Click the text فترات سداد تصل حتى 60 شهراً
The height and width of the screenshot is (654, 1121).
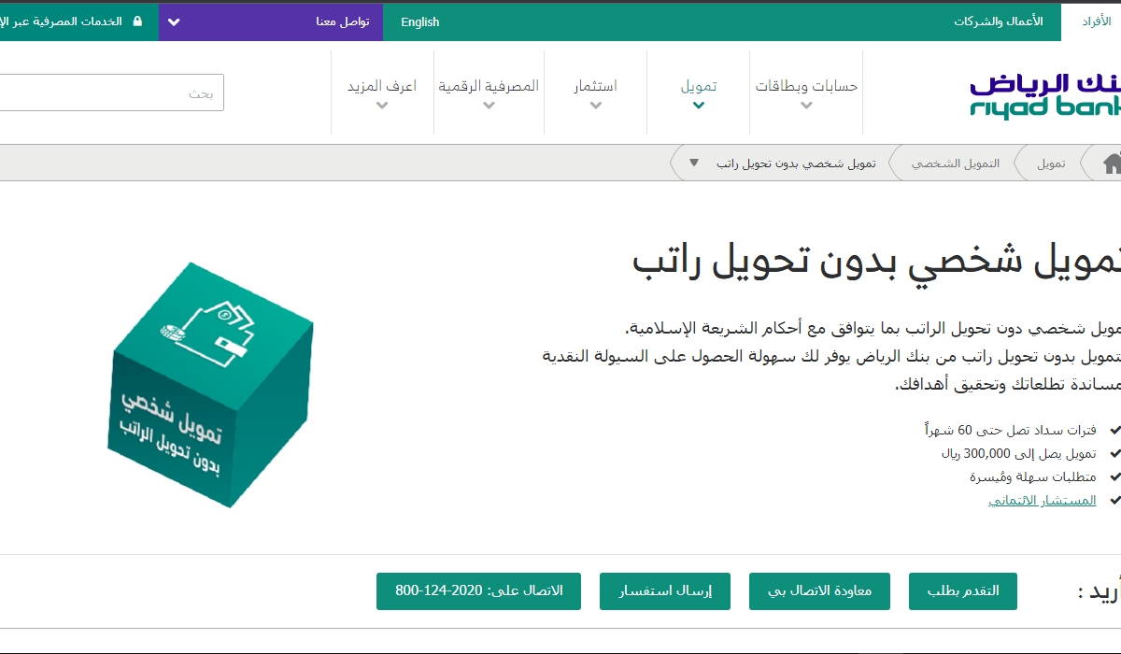point(1010,431)
